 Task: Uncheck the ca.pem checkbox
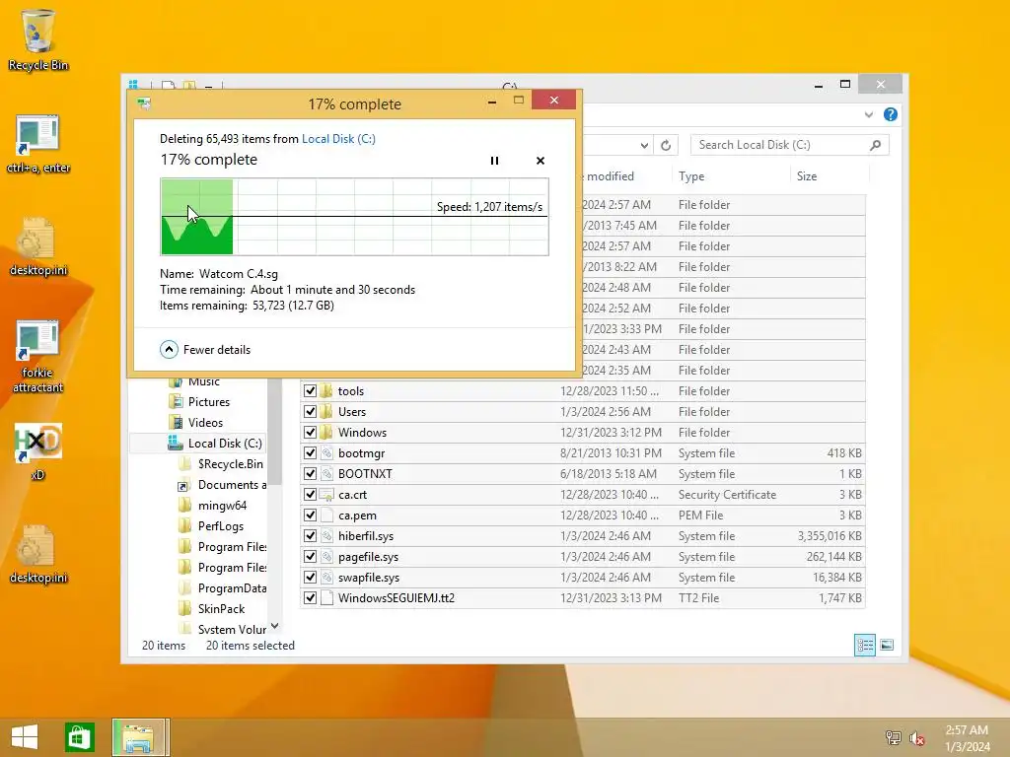coord(310,515)
